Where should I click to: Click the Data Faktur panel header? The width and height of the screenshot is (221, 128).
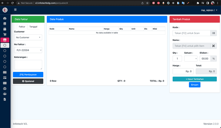click(28, 19)
